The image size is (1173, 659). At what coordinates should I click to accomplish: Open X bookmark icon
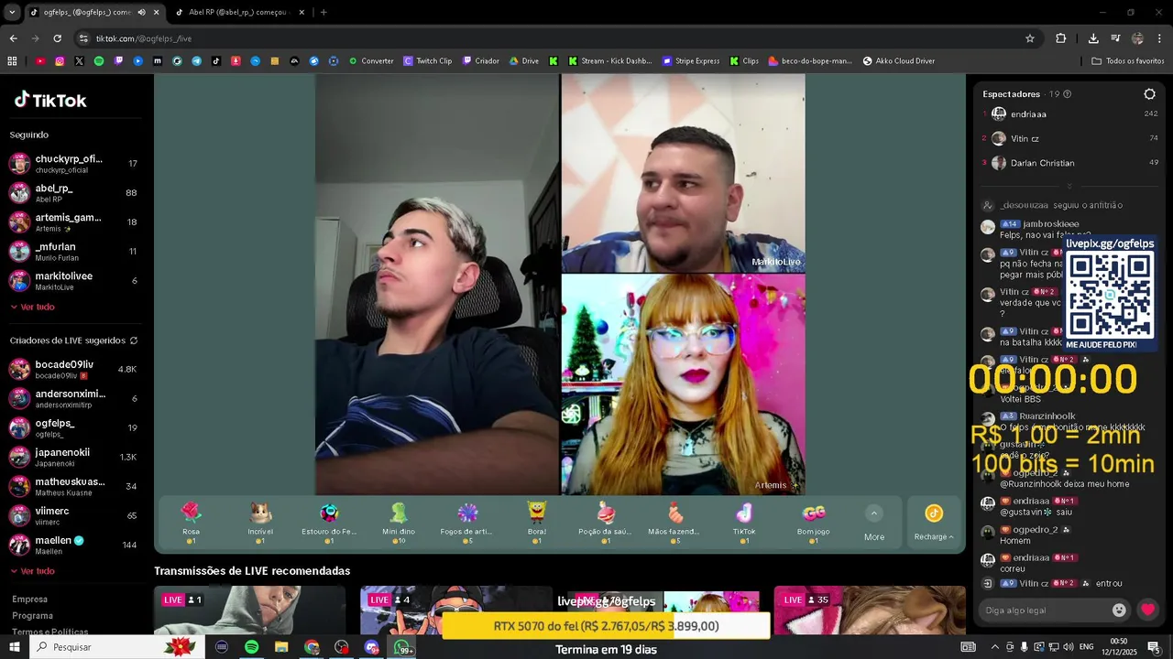pyautogui.click(x=79, y=61)
